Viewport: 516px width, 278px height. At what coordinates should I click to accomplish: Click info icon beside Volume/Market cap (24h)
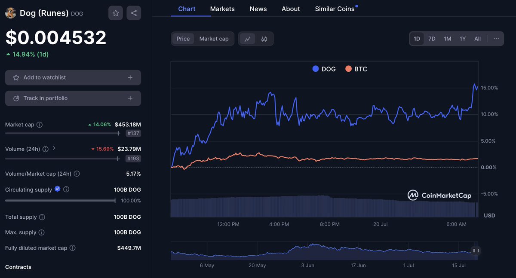[x=77, y=174]
